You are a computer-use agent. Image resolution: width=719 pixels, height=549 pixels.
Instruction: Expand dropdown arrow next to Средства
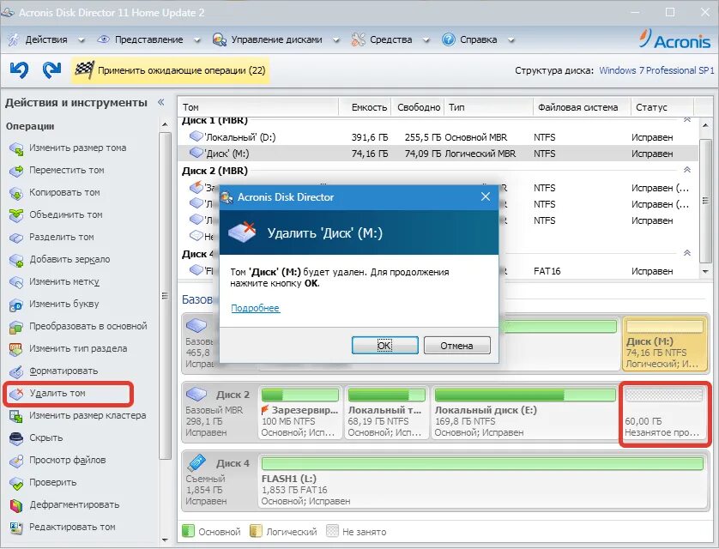tap(426, 40)
